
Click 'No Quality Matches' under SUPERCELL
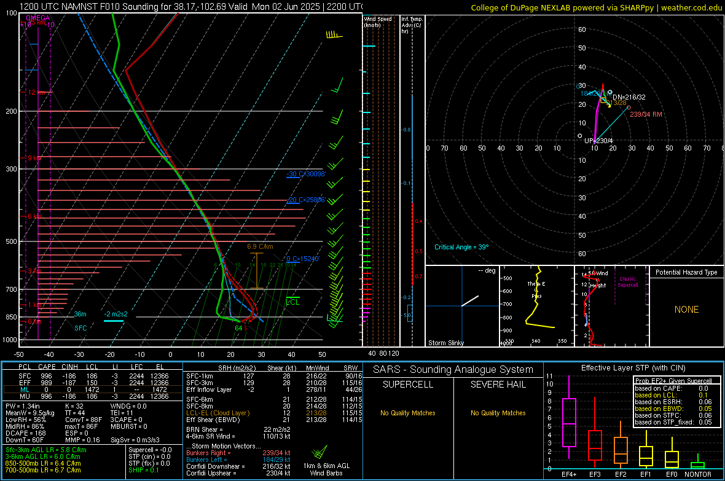coord(408,413)
